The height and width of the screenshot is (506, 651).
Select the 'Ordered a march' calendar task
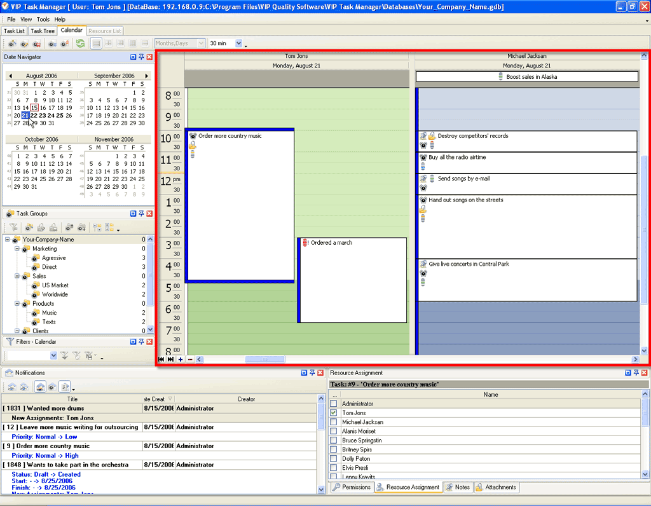click(353, 280)
